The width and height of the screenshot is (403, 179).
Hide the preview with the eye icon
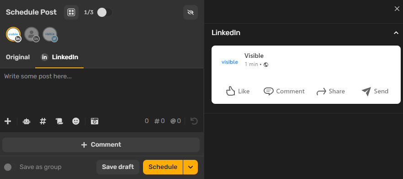coord(191,12)
